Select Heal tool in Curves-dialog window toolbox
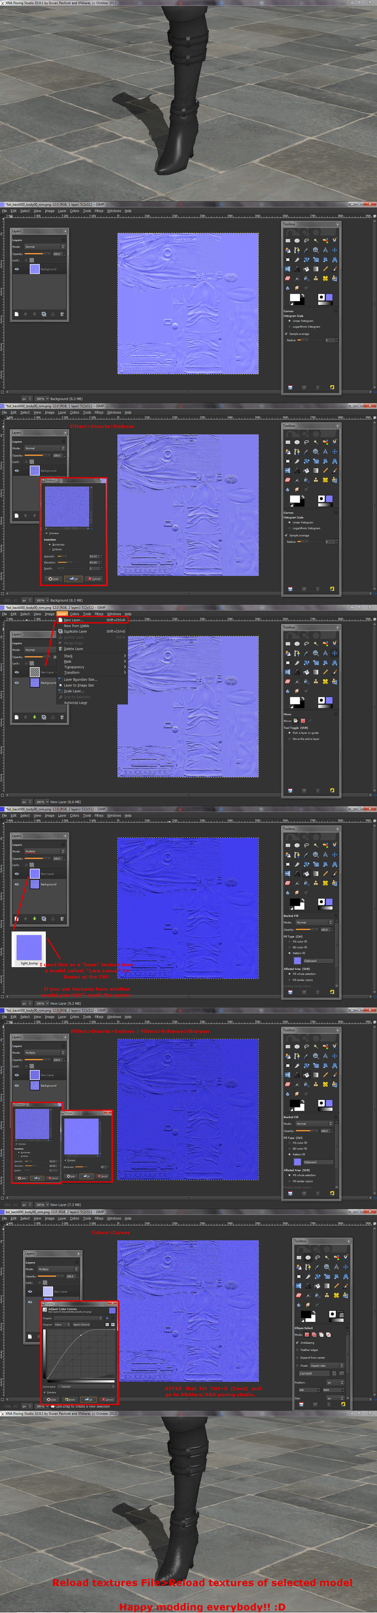377x1613 pixels. click(x=337, y=1296)
